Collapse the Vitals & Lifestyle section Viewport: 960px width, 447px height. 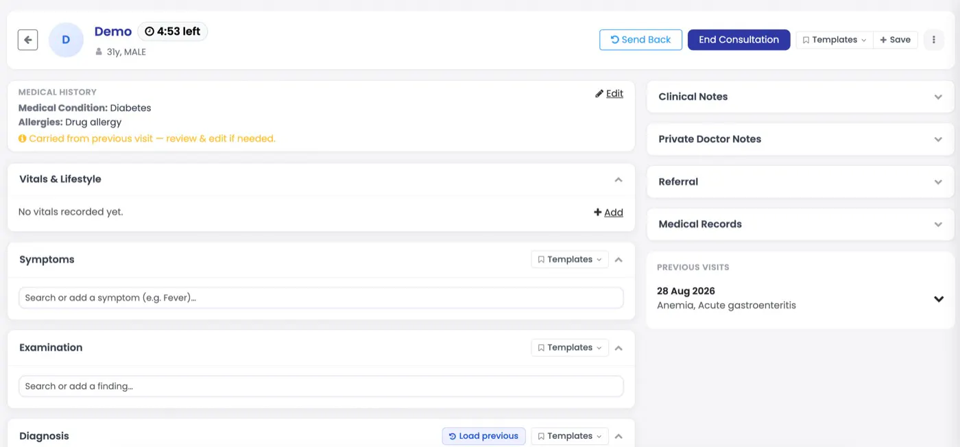[x=619, y=180]
